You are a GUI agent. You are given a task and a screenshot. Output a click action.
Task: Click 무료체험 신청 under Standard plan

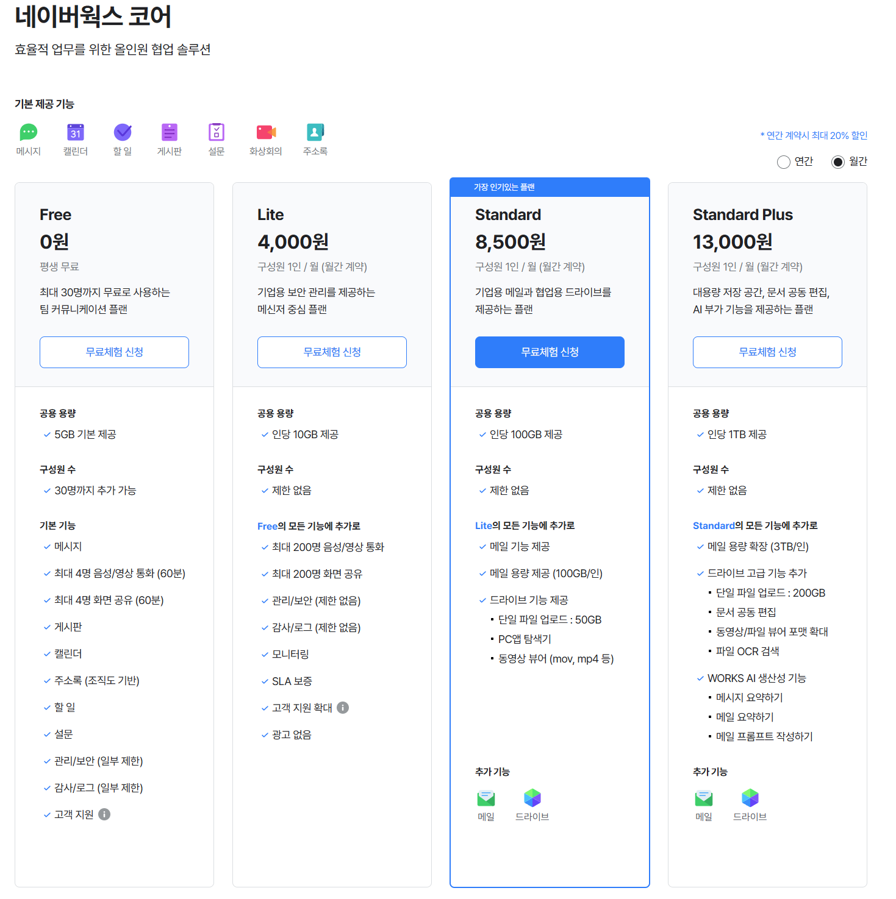[x=550, y=352]
